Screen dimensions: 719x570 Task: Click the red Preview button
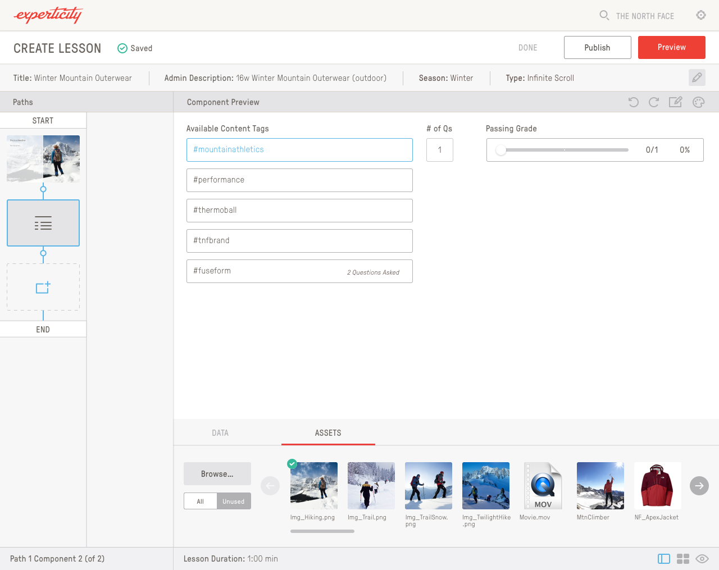672,48
